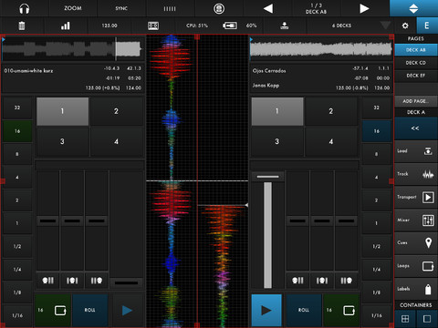The image size is (438, 328).
Task: Select grid container icon
Action: (405, 319)
